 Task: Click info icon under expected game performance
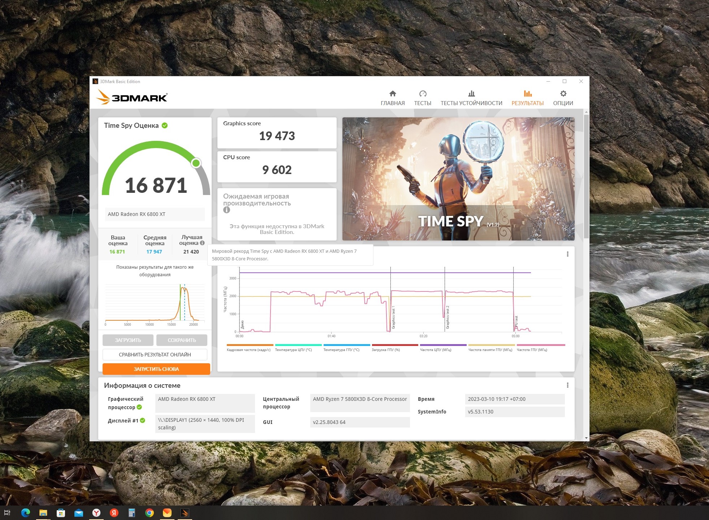pos(226,210)
